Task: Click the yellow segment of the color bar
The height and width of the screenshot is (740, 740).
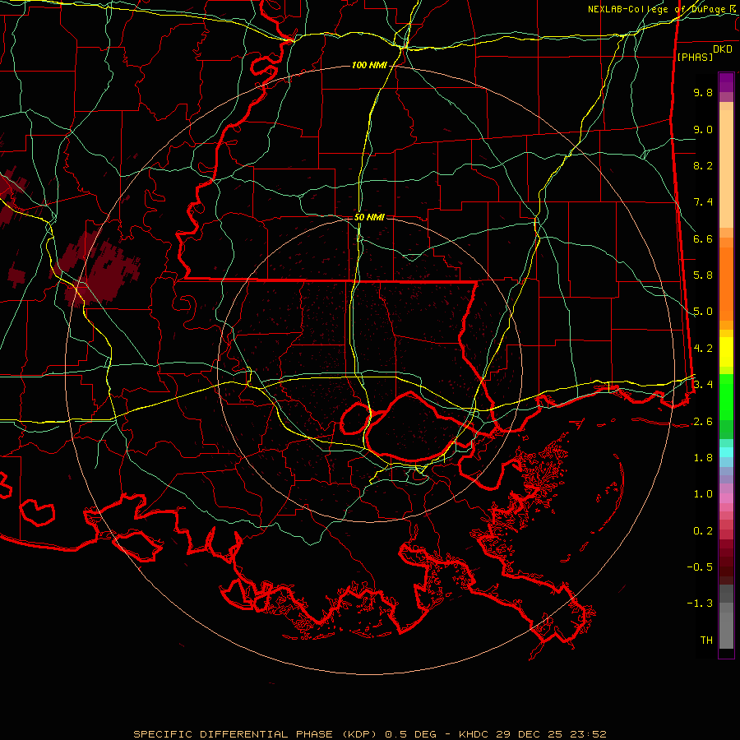Action: [726, 352]
